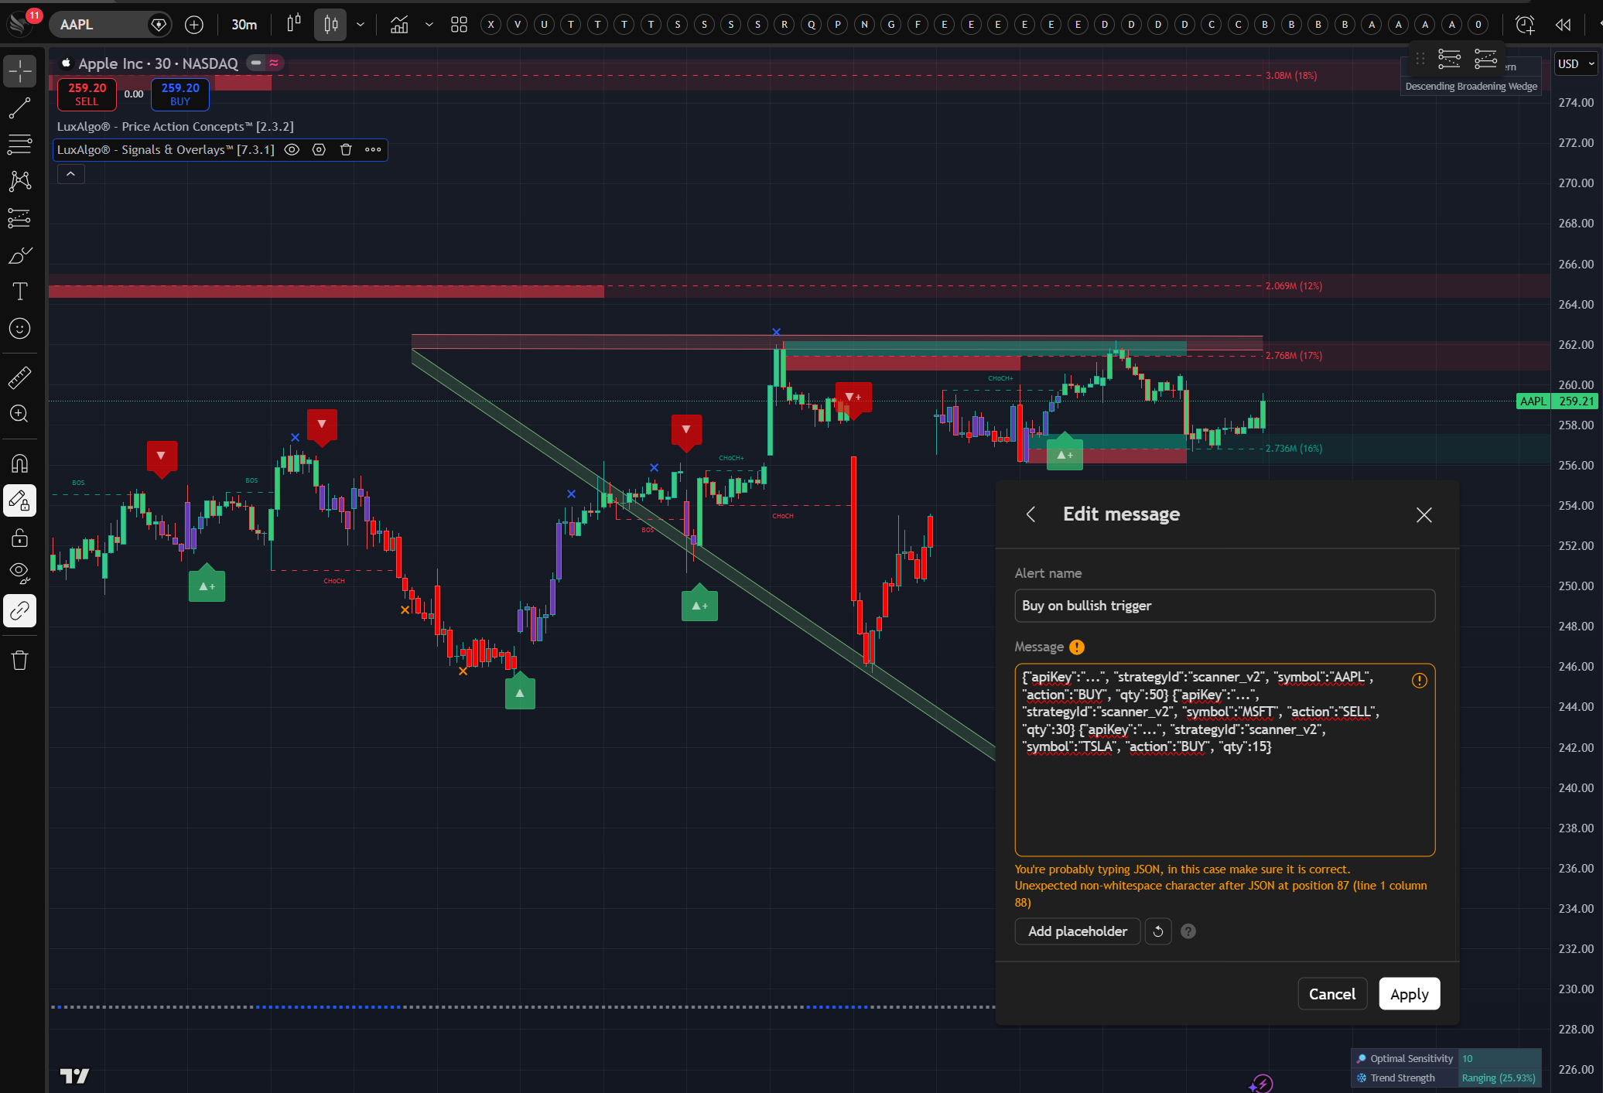Click the Add placeholder button
This screenshot has width=1603, height=1093.
(1078, 931)
